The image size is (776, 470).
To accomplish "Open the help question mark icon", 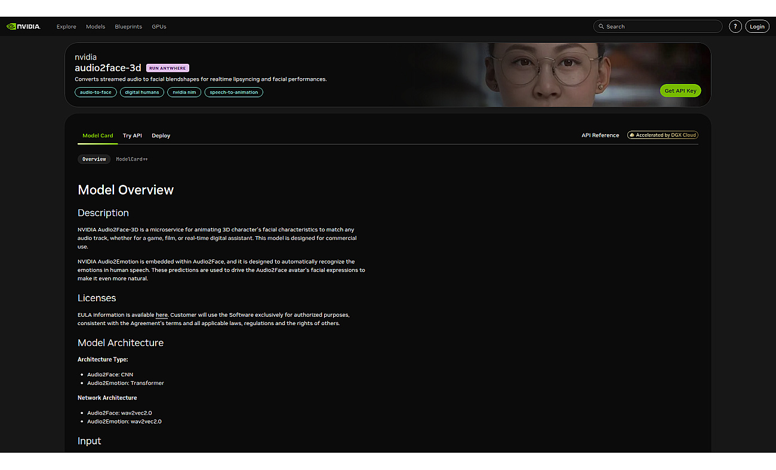I will [735, 26].
